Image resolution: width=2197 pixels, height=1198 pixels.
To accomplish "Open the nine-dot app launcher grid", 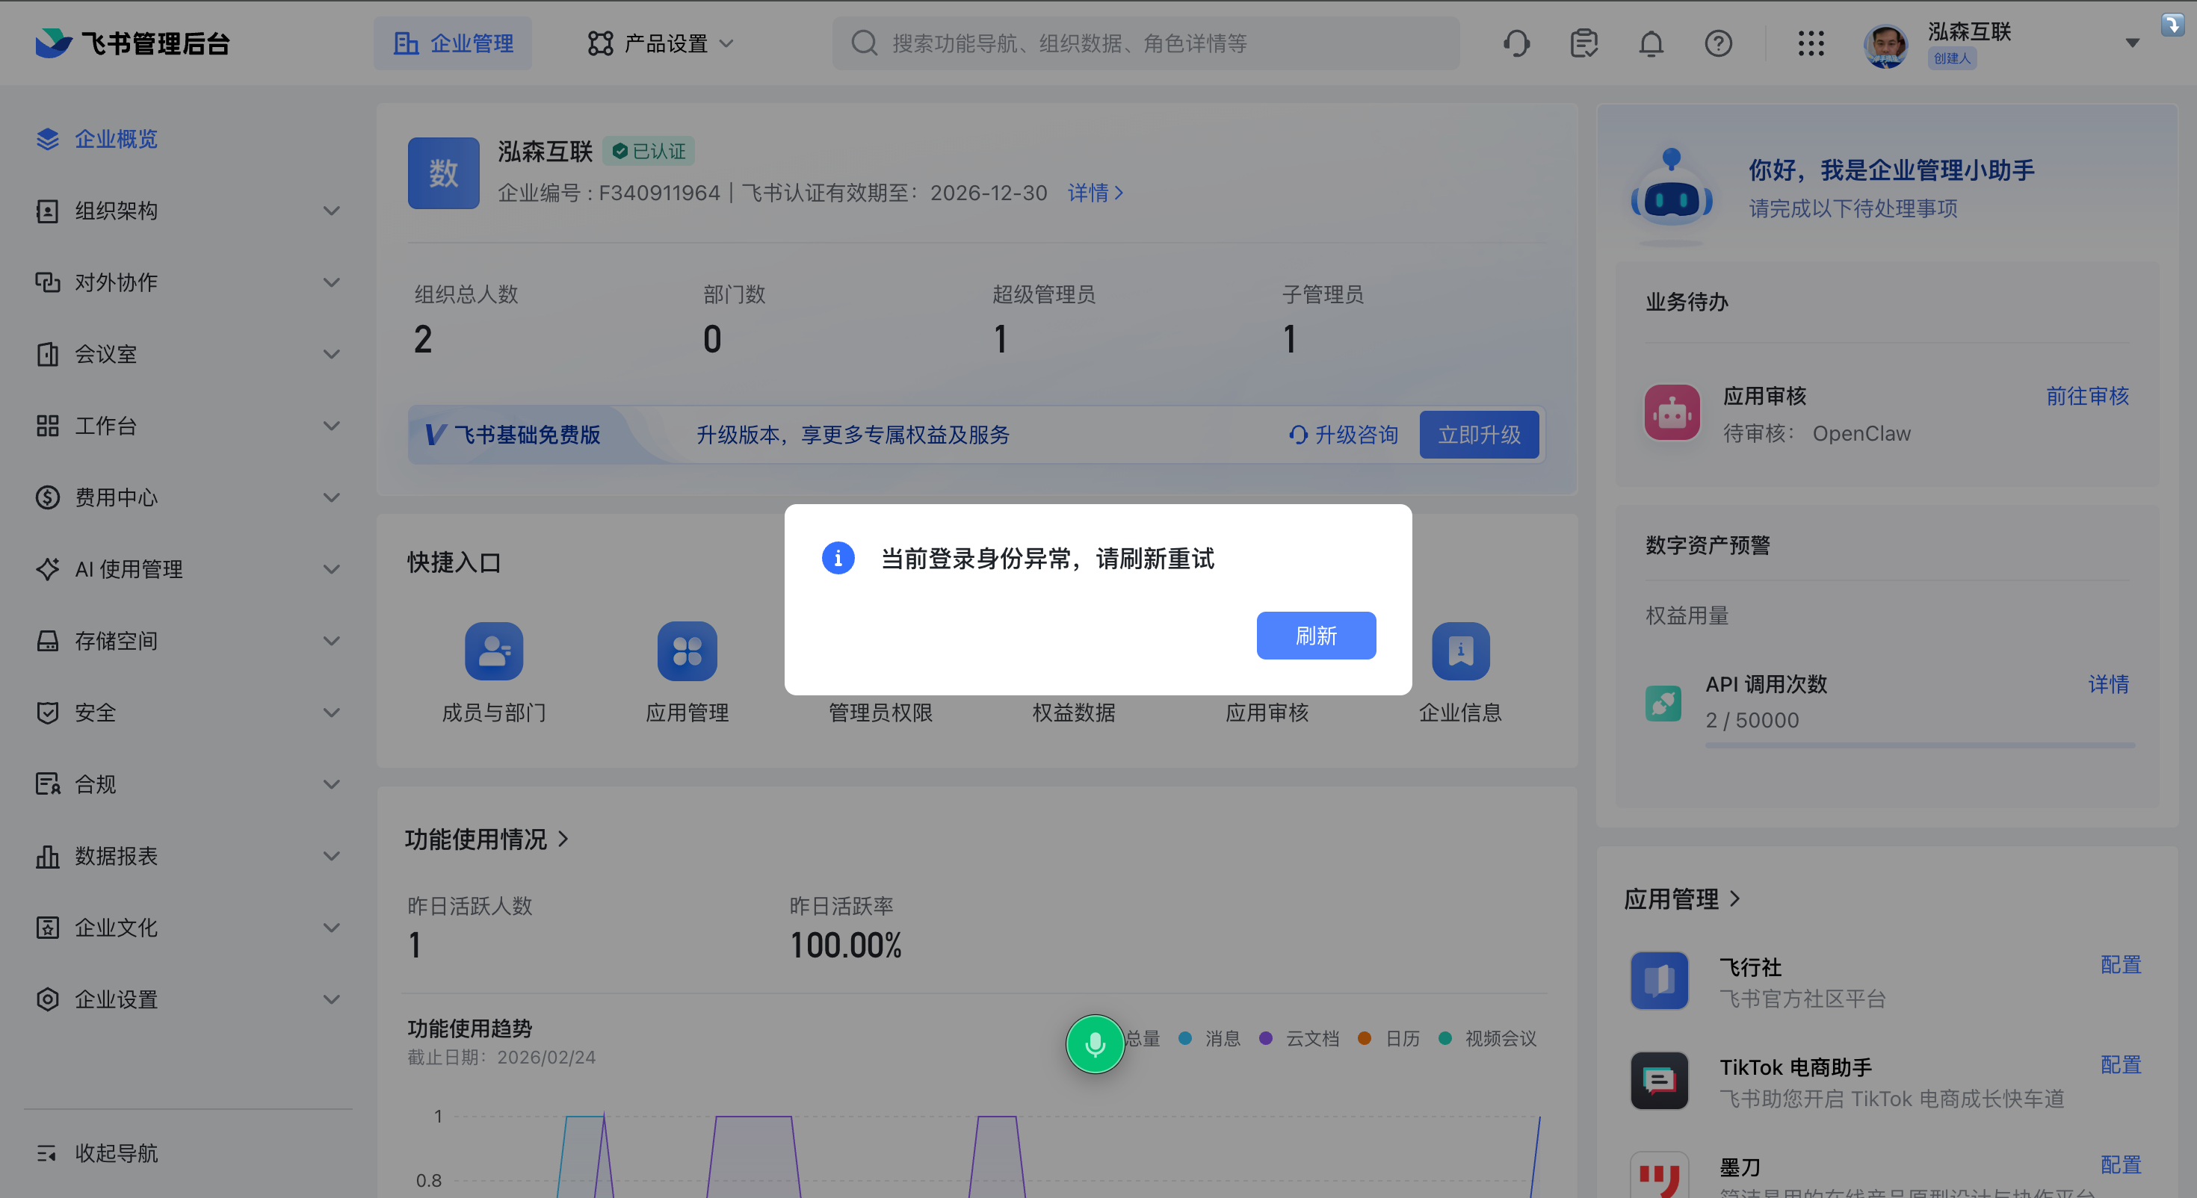I will [x=1811, y=43].
